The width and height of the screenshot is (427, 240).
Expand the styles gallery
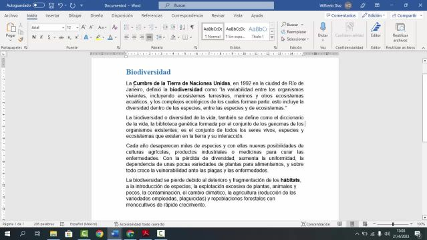[x=272, y=38]
